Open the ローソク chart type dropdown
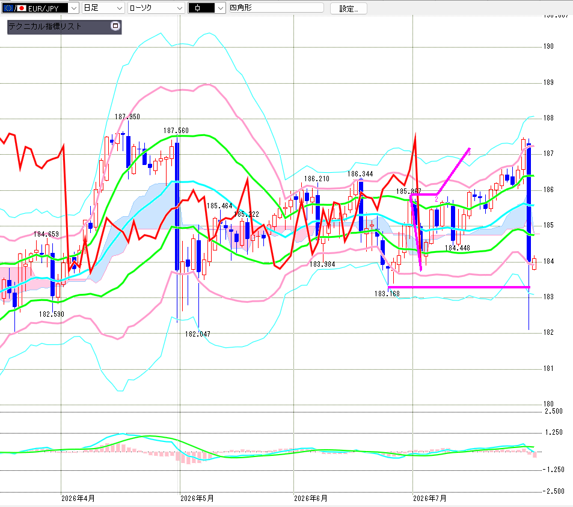This screenshot has width=573, height=507. pyautogui.click(x=156, y=8)
